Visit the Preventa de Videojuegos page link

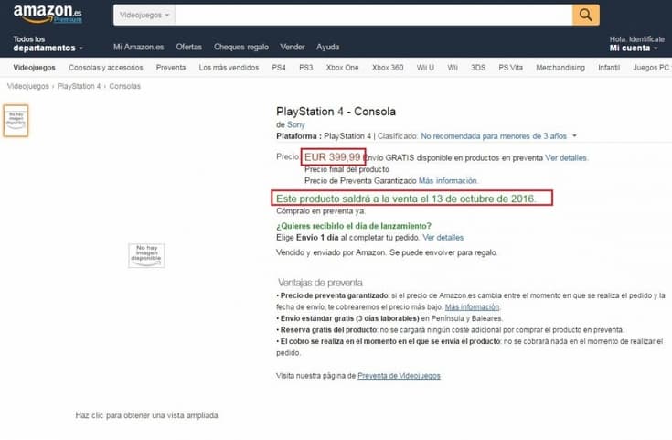[x=399, y=376]
